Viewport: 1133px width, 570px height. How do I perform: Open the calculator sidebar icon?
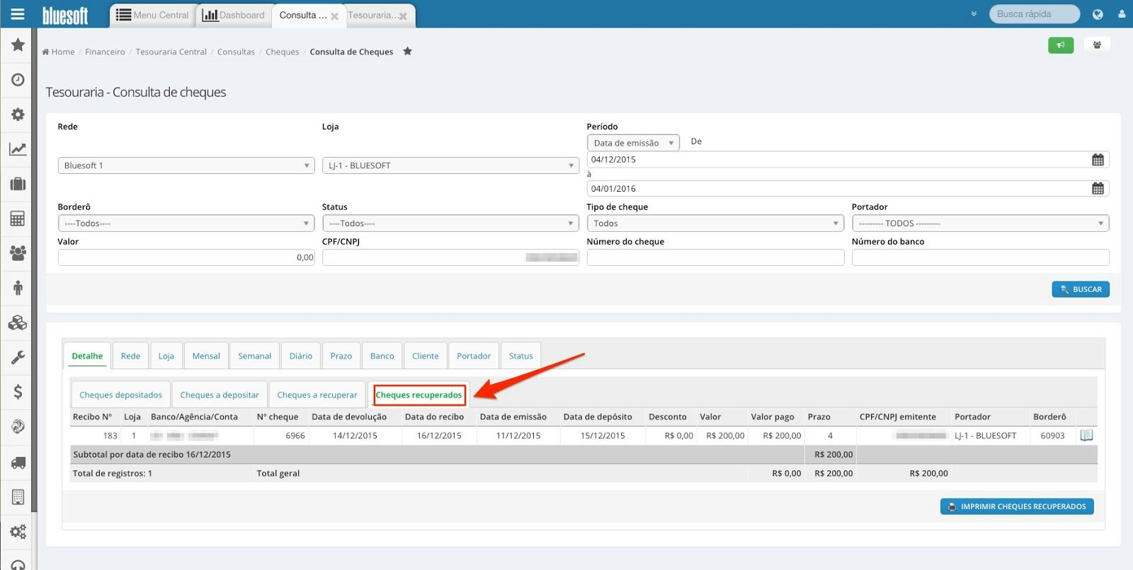(x=18, y=219)
